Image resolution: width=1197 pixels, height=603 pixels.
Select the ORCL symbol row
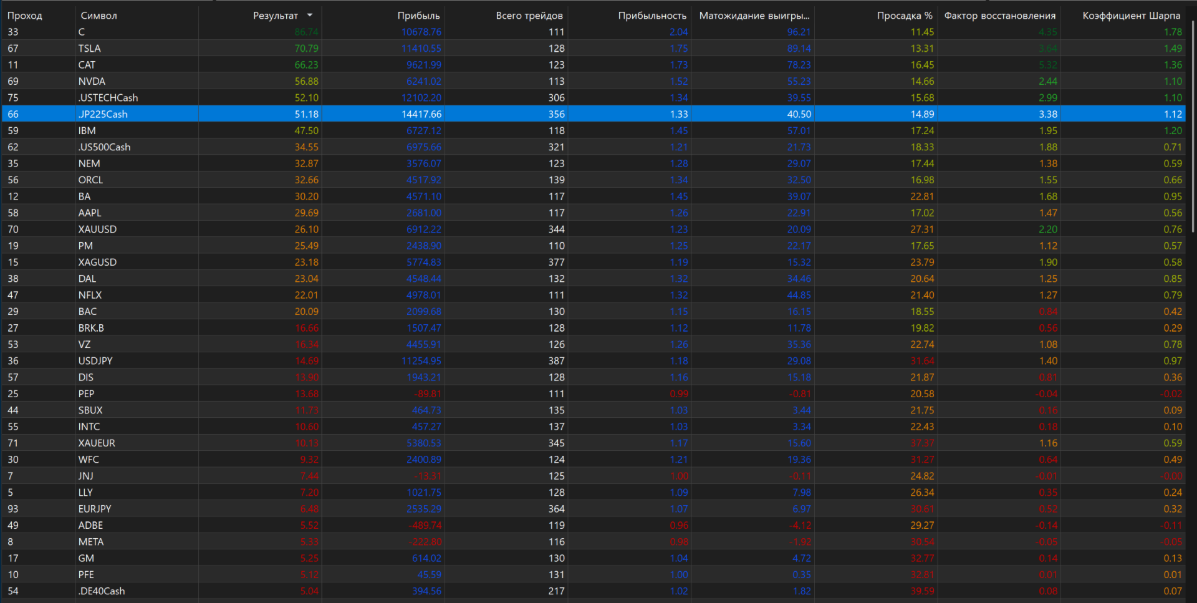594,180
